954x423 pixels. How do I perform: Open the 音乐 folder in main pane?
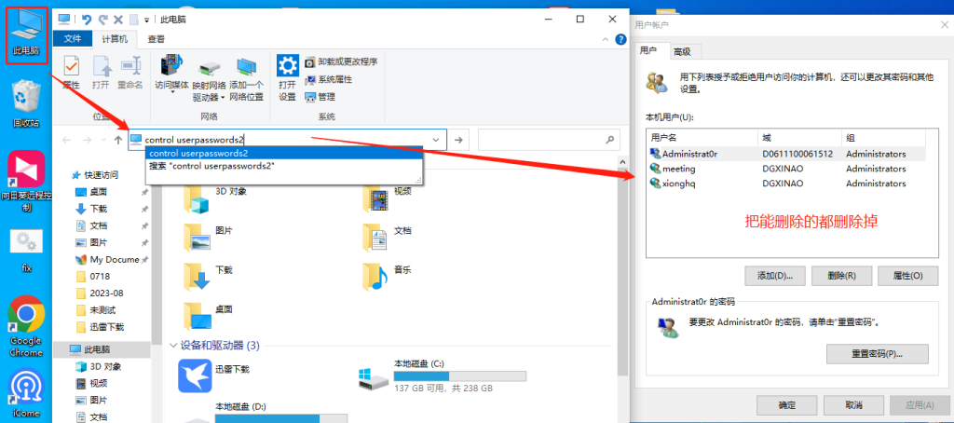(388, 277)
